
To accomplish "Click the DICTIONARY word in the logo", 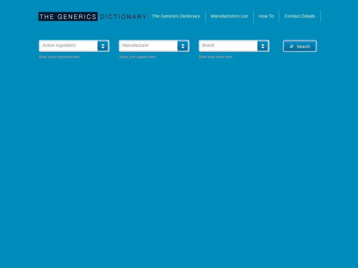I will pos(123,17).
